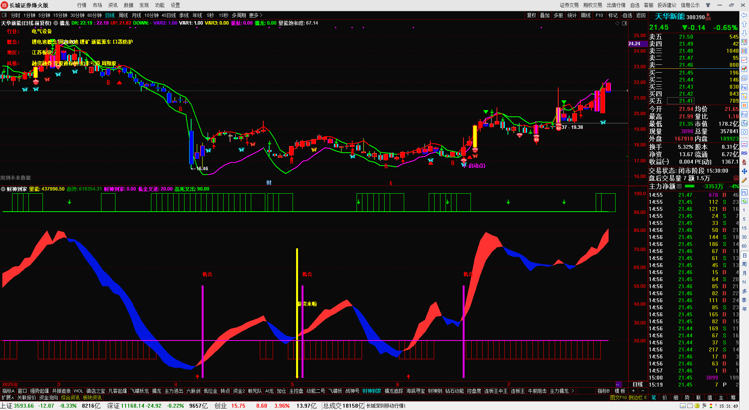Click the shirt skin icon in title bar
749x410 pixels.
tap(708, 5)
